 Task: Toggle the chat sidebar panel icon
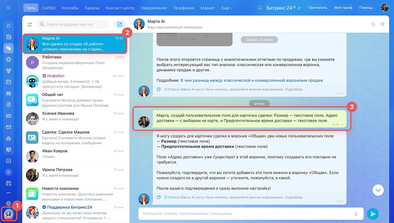coord(382,24)
